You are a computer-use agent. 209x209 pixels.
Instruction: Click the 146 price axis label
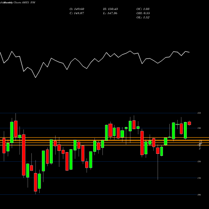[199, 128]
